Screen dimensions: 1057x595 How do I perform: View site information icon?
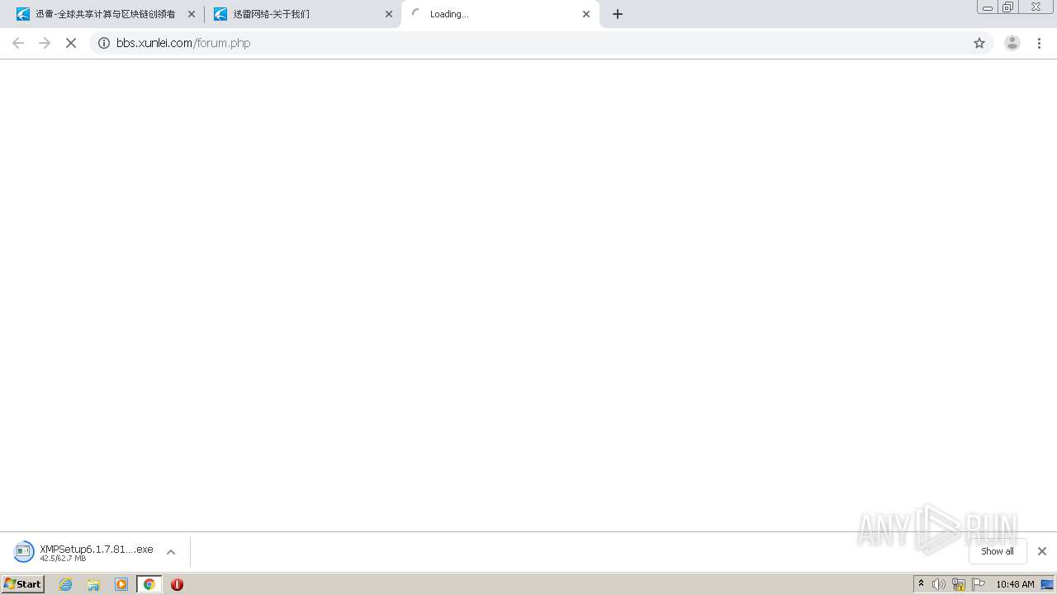pyautogui.click(x=104, y=43)
